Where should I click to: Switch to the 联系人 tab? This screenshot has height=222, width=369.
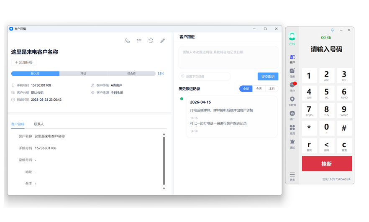coord(39,124)
